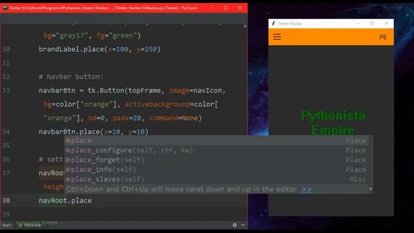
Task: Maximize the PyCharm window
Action: [226, 8]
